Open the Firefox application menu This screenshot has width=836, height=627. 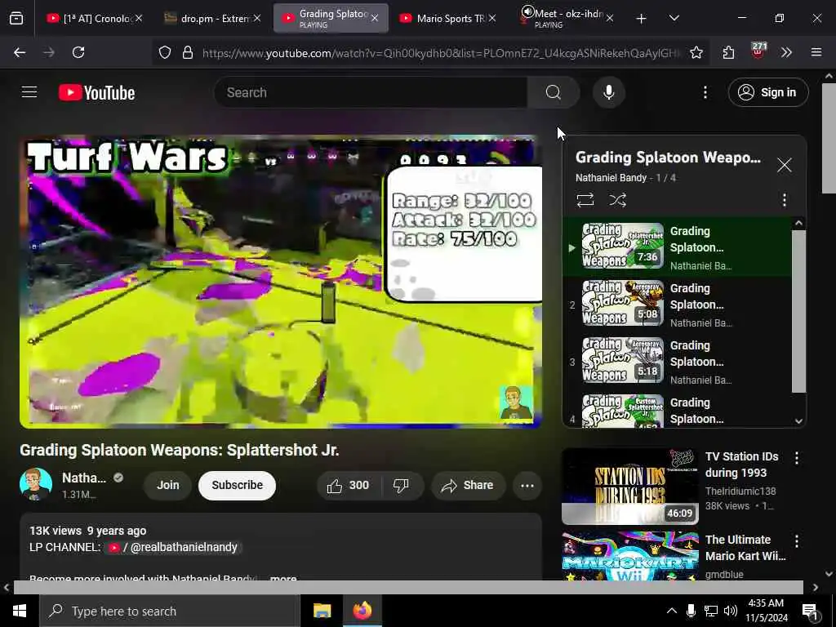[816, 52]
